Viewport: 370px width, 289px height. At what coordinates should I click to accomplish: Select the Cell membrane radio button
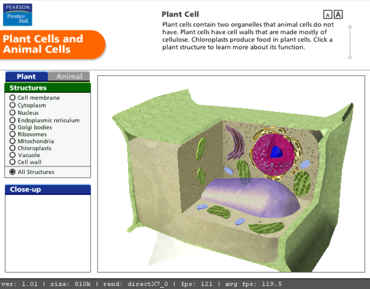tap(13, 97)
